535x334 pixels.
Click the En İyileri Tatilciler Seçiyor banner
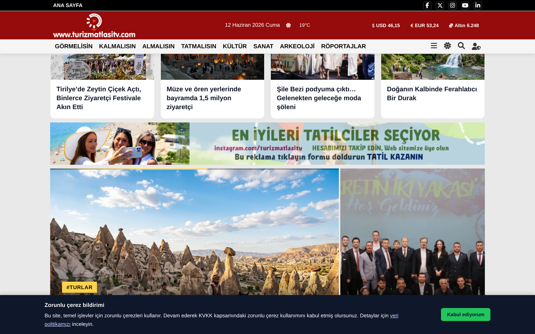(267, 144)
